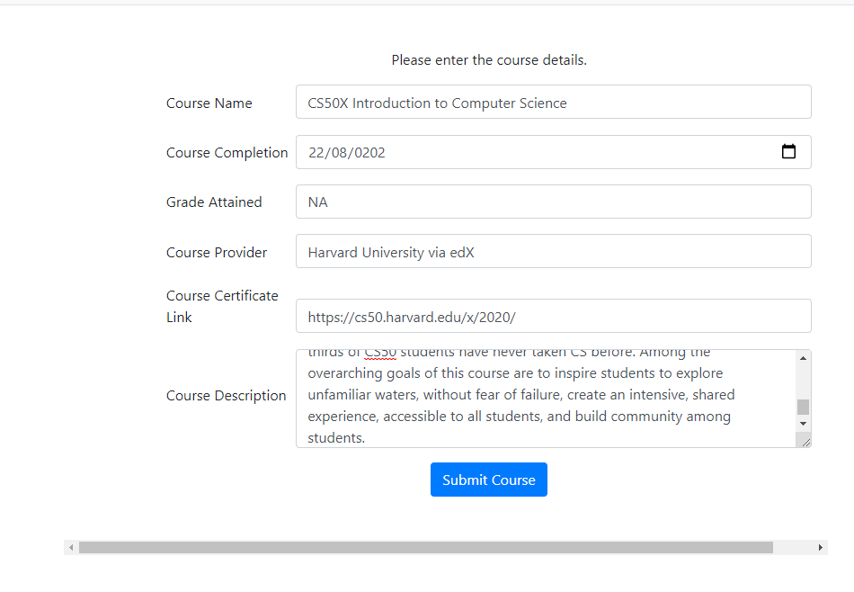This screenshot has width=854, height=592.
Task: Click description scrollbar up arrow
Action: click(803, 358)
